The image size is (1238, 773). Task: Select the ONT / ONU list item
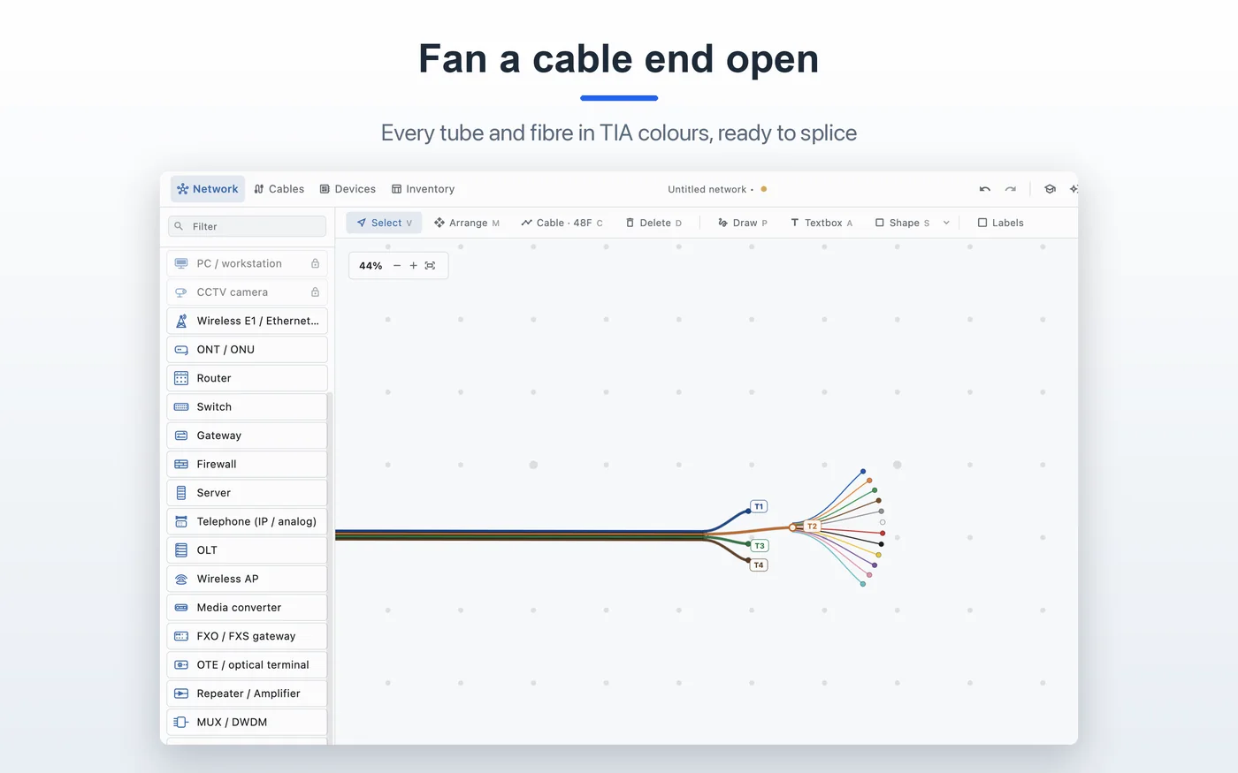click(247, 350)
